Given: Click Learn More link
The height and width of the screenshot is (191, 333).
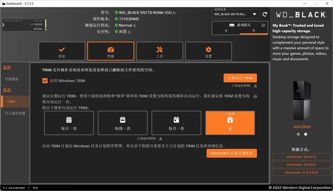Looking at the screenshot, I should (302, 126).
